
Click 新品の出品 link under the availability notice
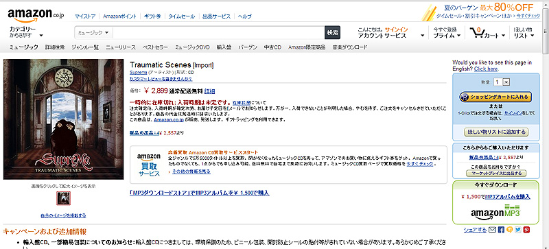point(145,132)
